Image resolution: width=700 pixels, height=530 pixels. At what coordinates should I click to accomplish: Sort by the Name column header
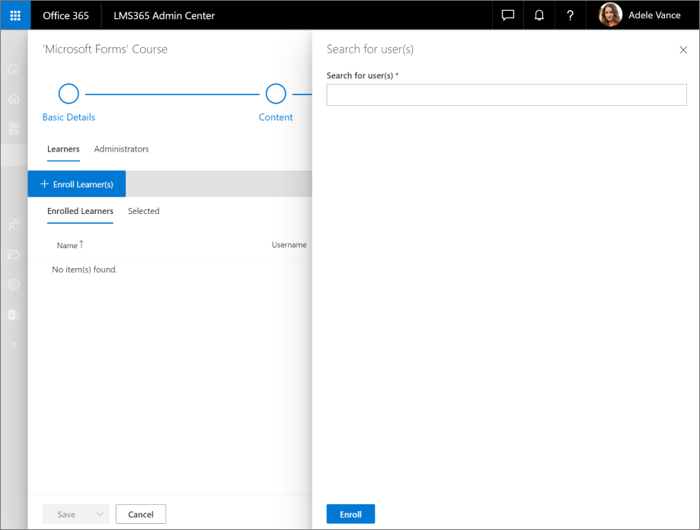coord(68,245)
